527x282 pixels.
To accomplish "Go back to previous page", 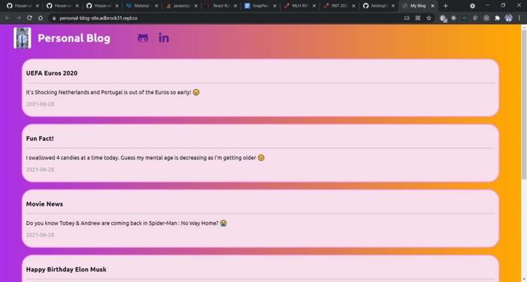I will click(7, 18).
